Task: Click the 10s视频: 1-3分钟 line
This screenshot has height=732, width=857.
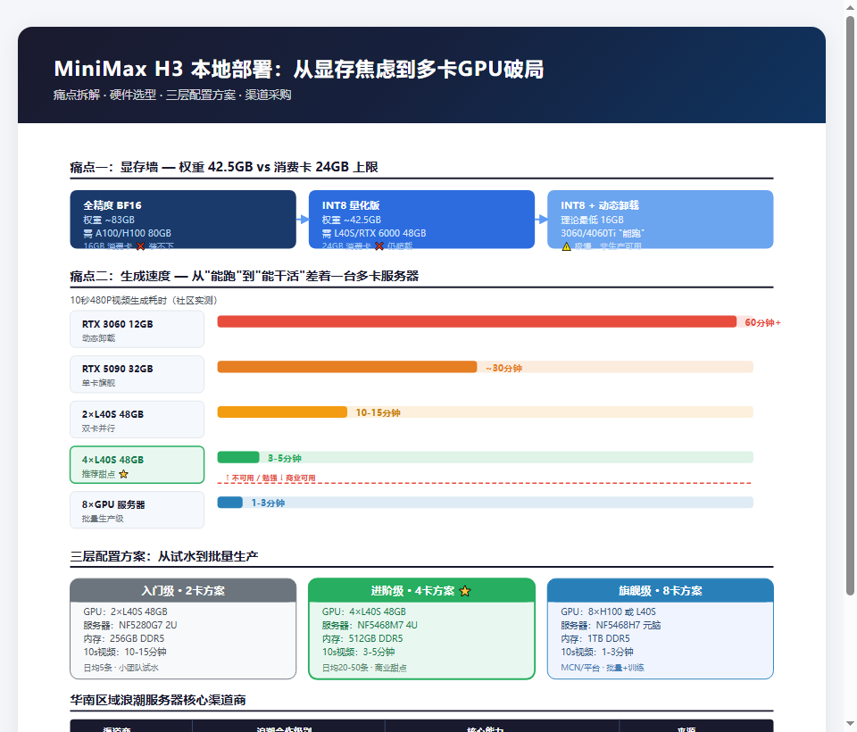Action: (597, 653)
